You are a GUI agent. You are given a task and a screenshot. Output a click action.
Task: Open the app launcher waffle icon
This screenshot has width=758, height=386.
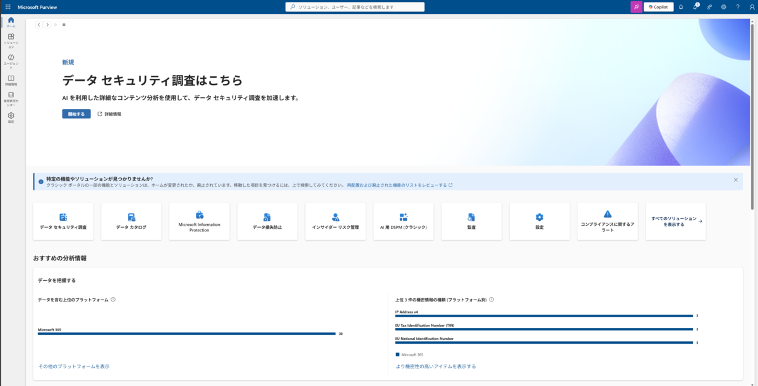point(8,7)
